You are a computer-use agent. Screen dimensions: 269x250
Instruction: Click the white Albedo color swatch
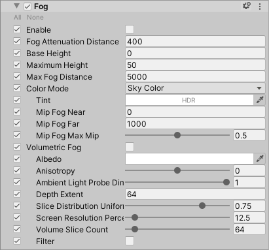point(189,159)
